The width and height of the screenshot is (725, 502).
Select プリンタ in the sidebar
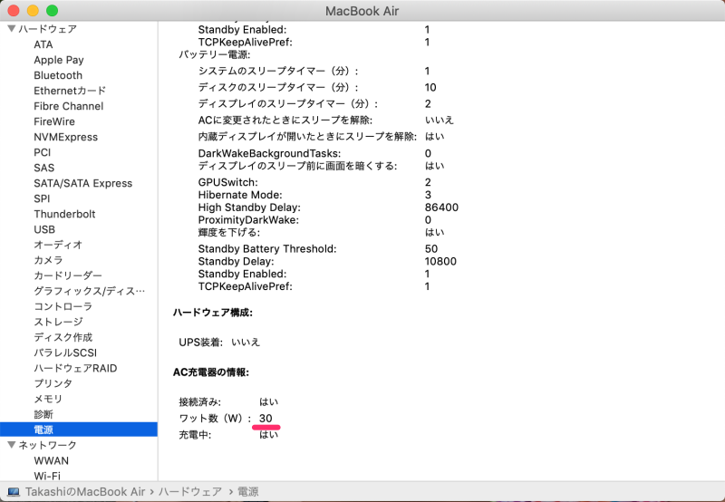[x=53, y=383]
